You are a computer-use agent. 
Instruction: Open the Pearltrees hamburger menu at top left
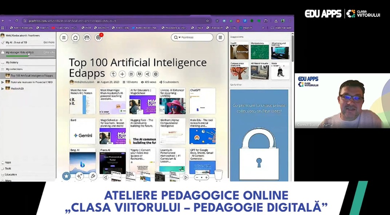point(64,38)
